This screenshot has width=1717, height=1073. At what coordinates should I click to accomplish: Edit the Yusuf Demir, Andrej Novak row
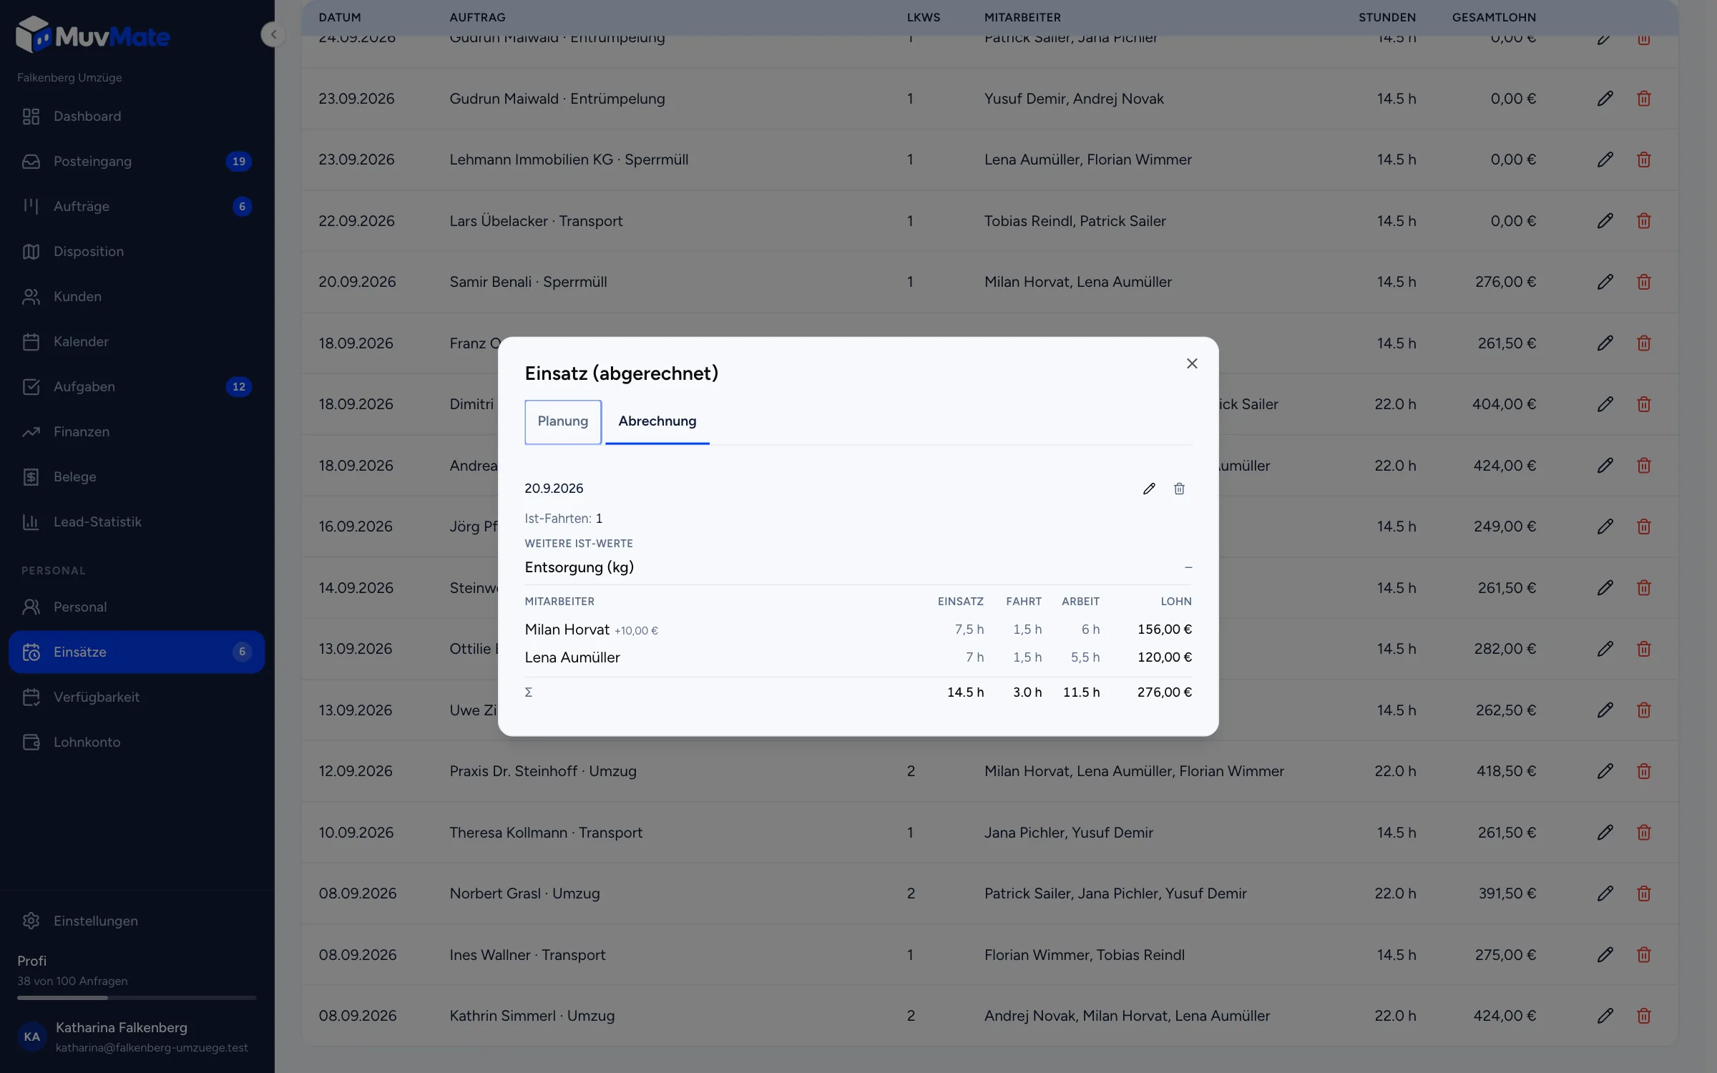pyautogui.click(x=1605, y=99)
